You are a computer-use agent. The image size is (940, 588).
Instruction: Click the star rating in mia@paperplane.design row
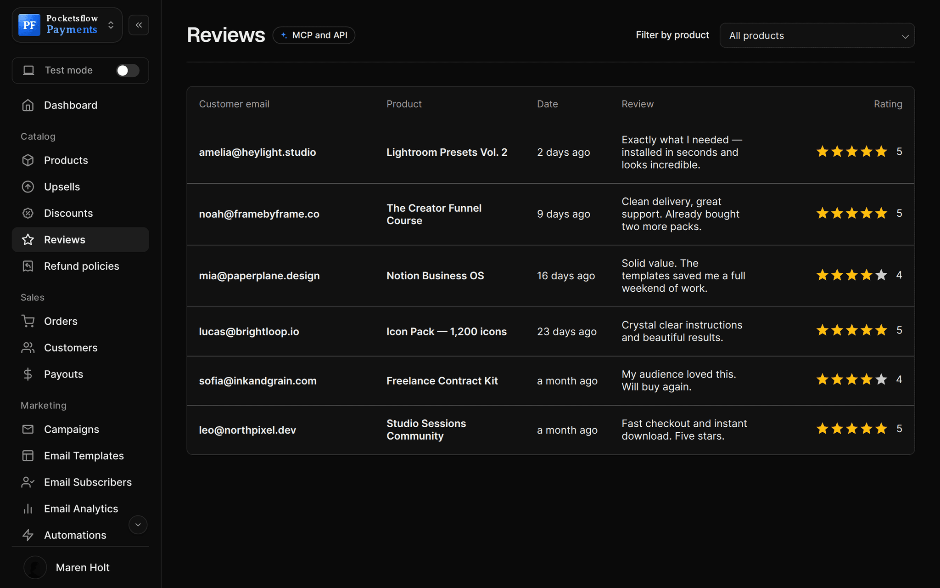click(851, 275)
